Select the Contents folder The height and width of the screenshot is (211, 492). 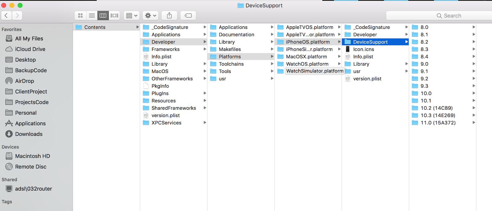pyautogui.click(x=107, y=27)
